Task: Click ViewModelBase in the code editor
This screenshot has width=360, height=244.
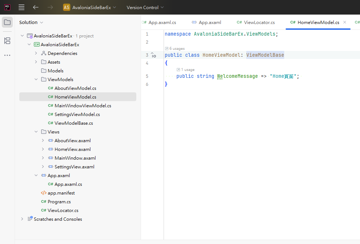Action: coord(265,55)
